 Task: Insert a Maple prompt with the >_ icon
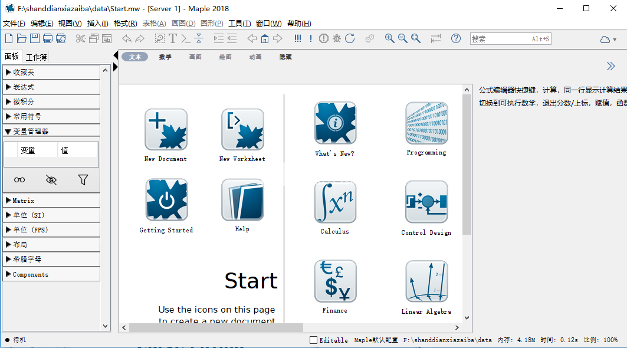[186, 38]
